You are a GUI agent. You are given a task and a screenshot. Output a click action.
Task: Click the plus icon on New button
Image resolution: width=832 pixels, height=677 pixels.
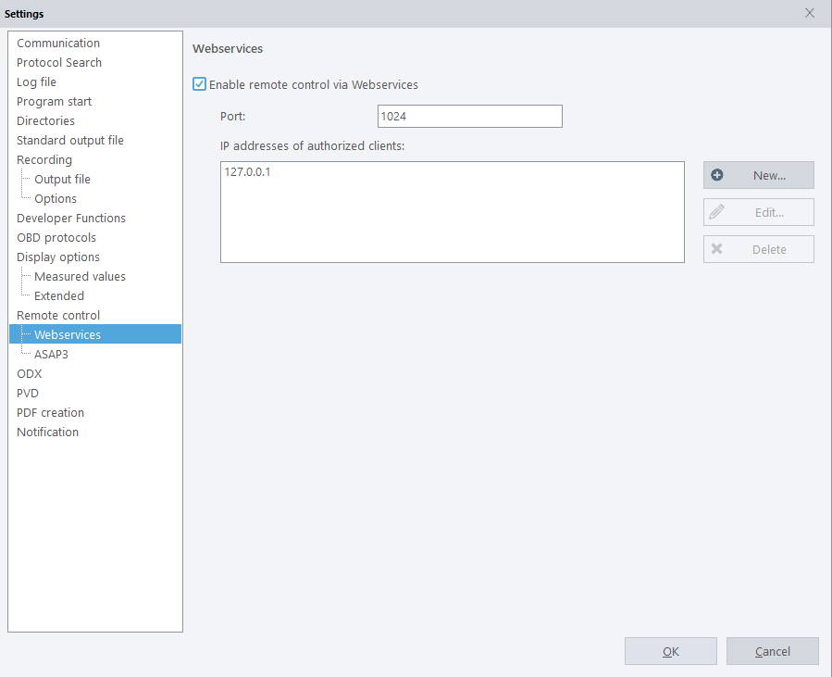[x=717, y=175]
